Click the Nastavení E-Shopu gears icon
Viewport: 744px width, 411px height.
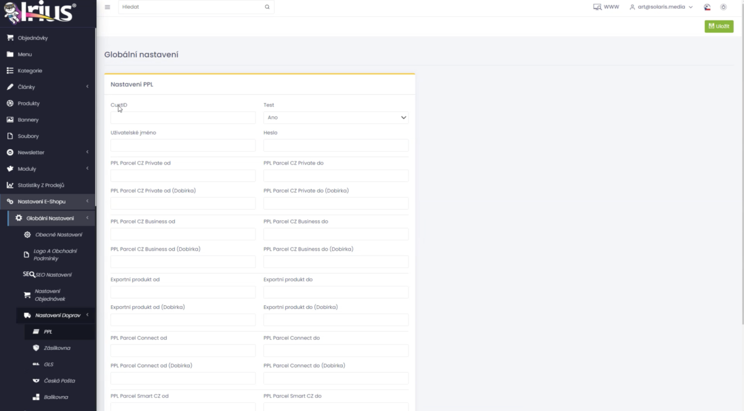click(x=10, y=201)
